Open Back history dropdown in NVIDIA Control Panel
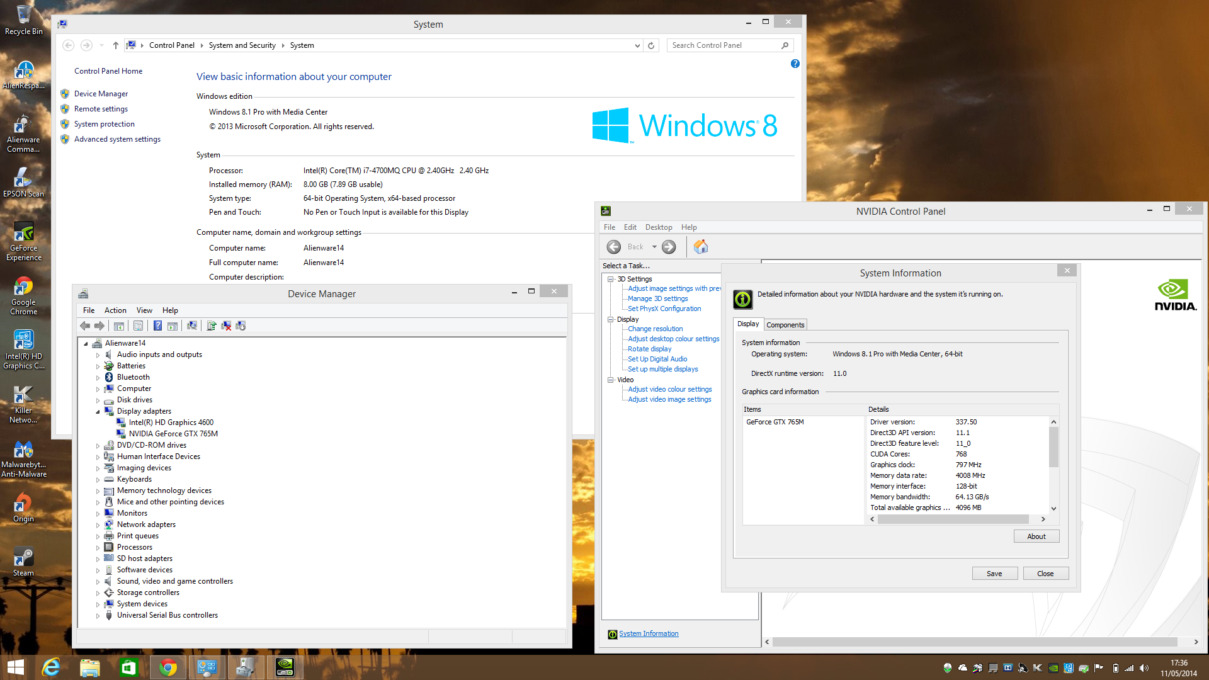This screenshot has height=680, width=1209. click(x=654, y=247)
